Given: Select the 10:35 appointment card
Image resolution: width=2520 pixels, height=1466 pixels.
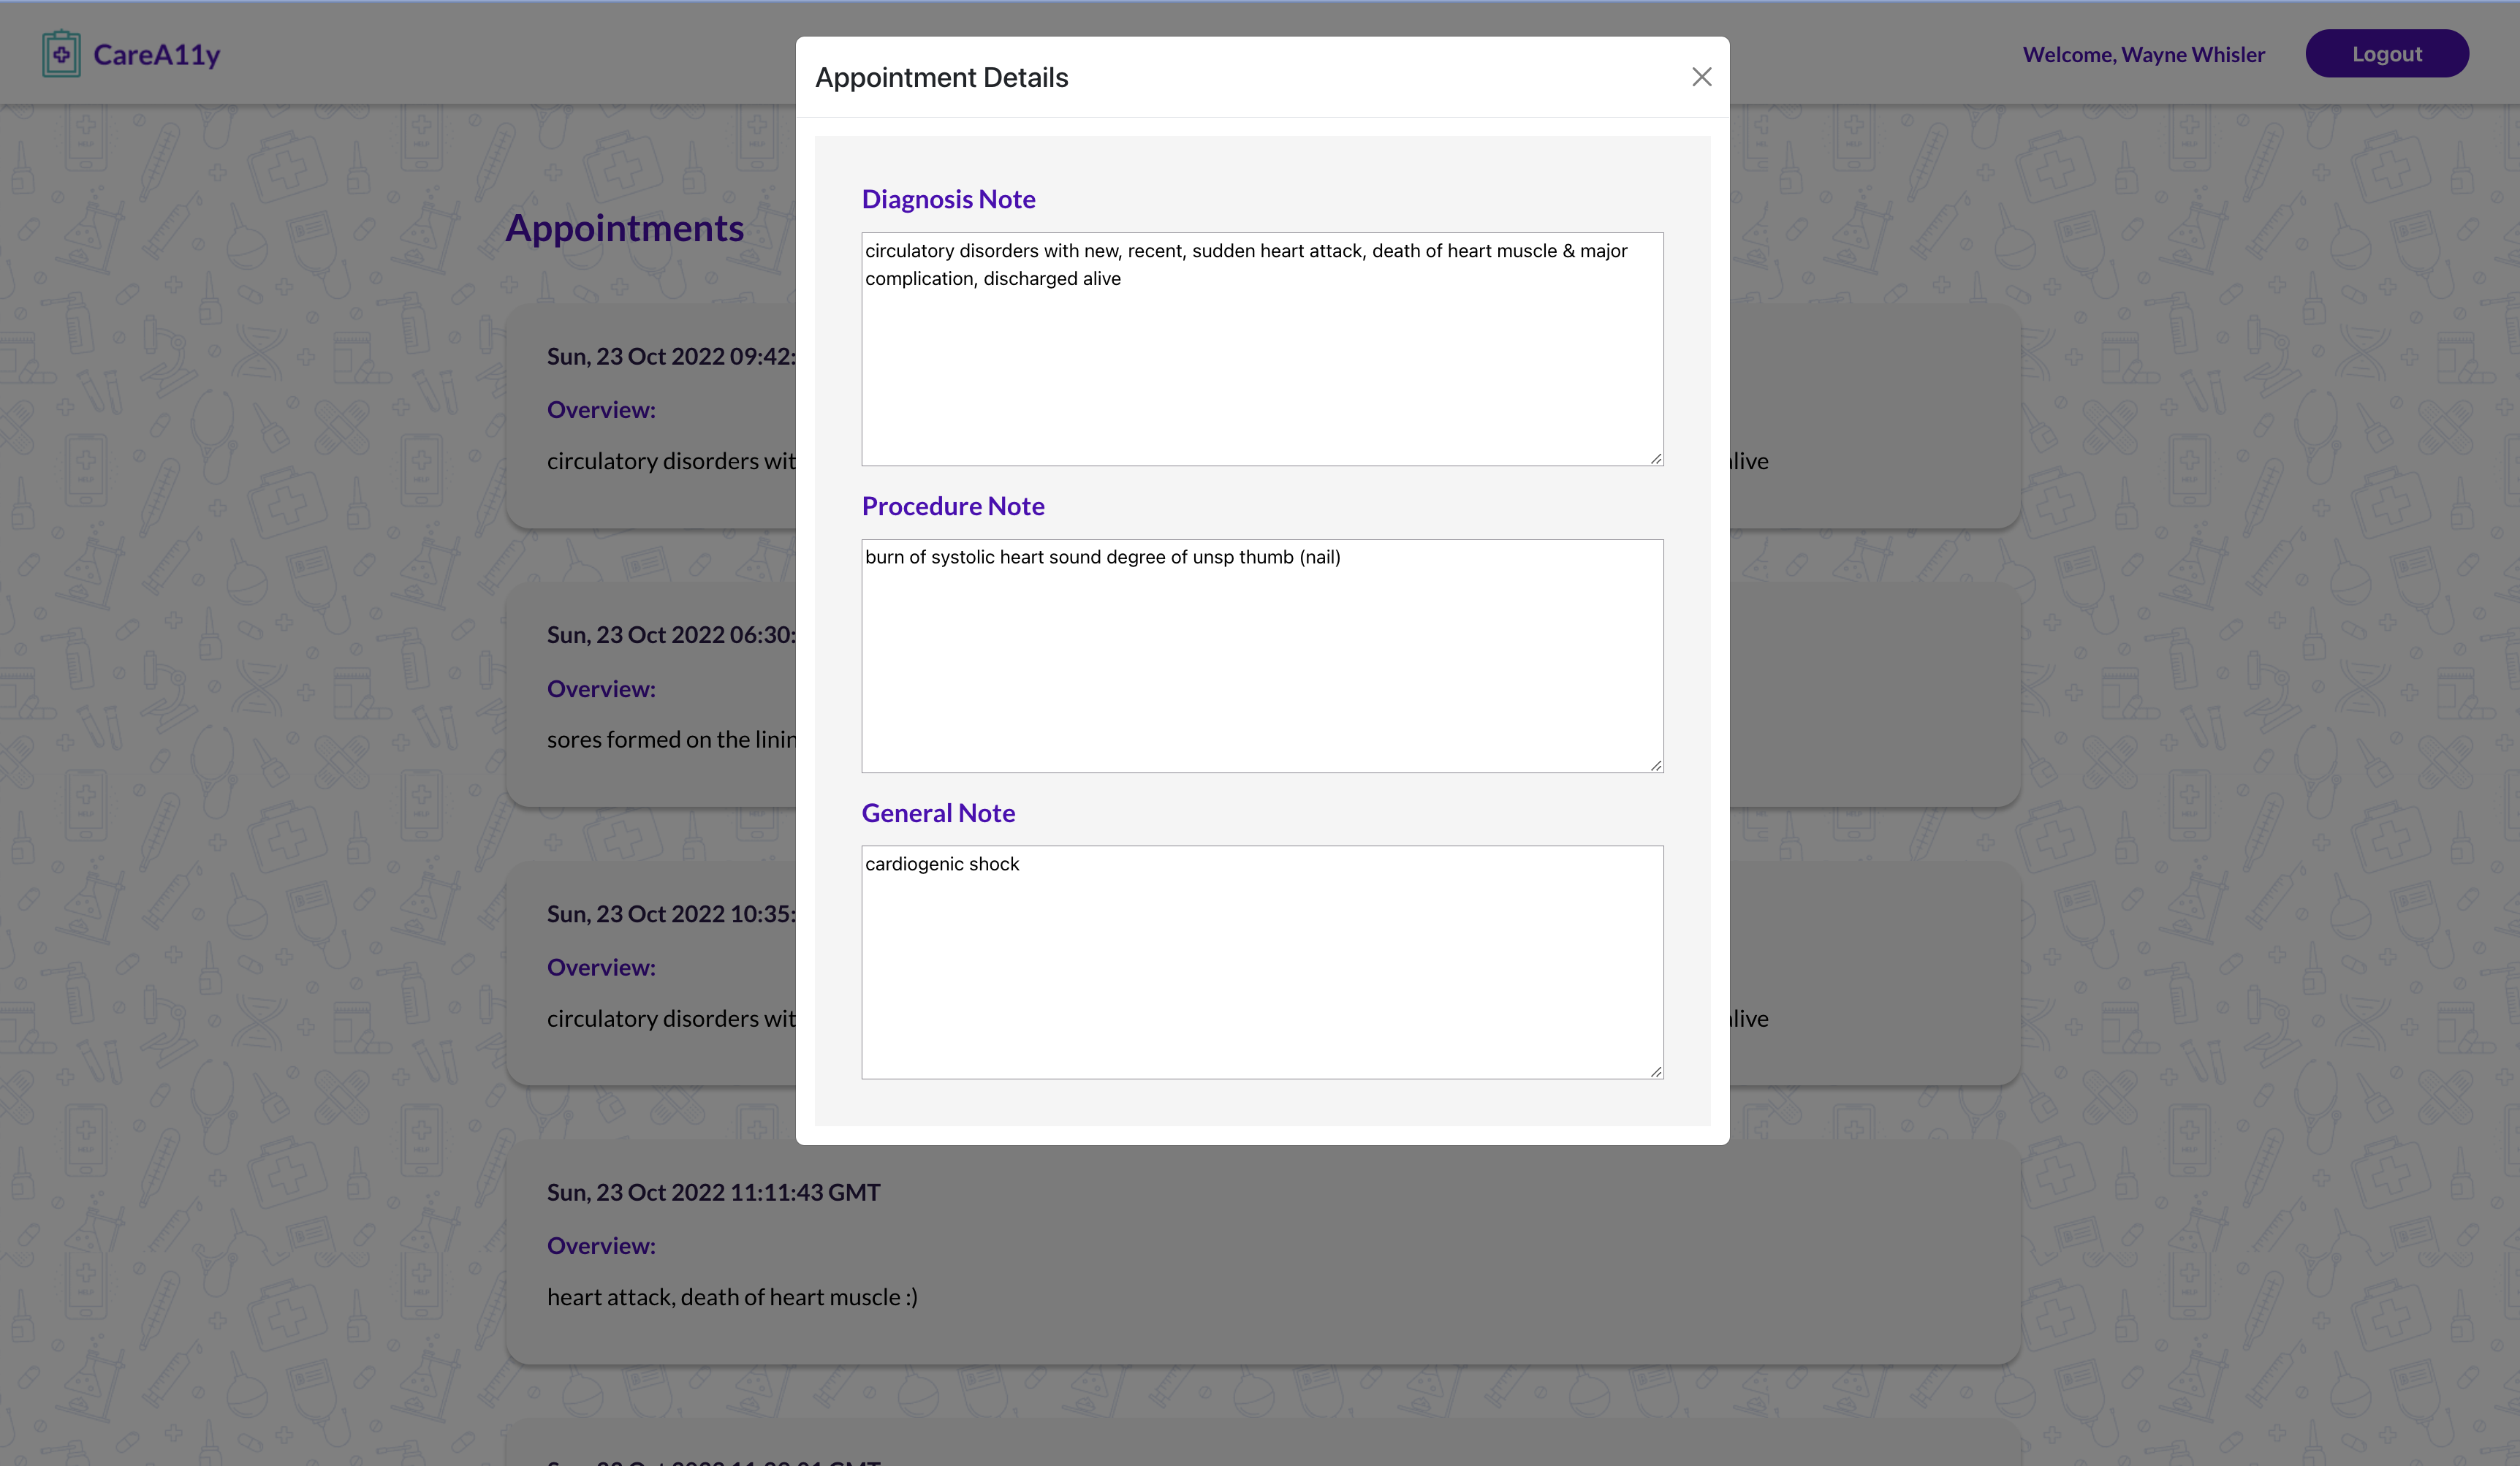Looking at the screenshot, I should (x=650, y=973).
